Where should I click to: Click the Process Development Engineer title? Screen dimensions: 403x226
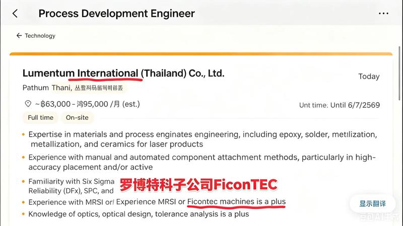(117, 14)
